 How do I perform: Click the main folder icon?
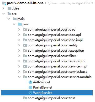click(15, 19)
